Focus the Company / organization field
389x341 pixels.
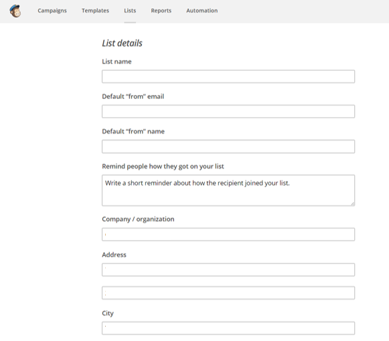tap(228, 235)
